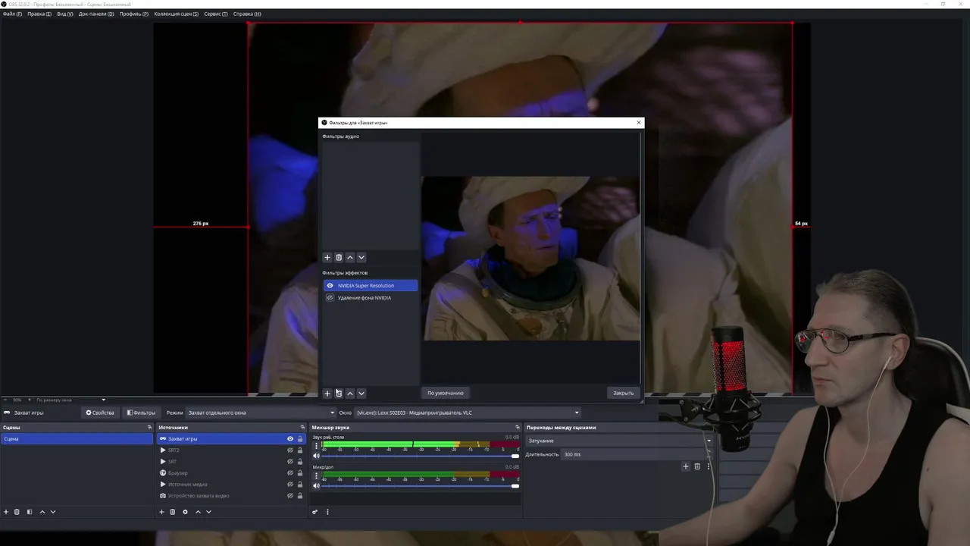The height and width of the screenshot is (546, 970).
Task: Move audio filter up in Filters dialog
Action: click(350, 257)
